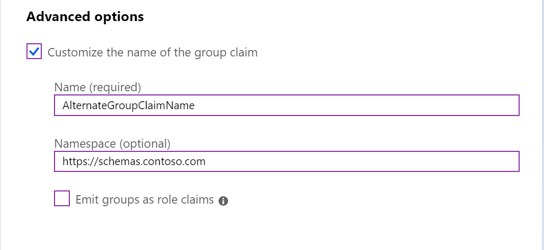Click the Namespace (optional) text field
This screenshot has width=544, height=250.
tap(286, 161)
